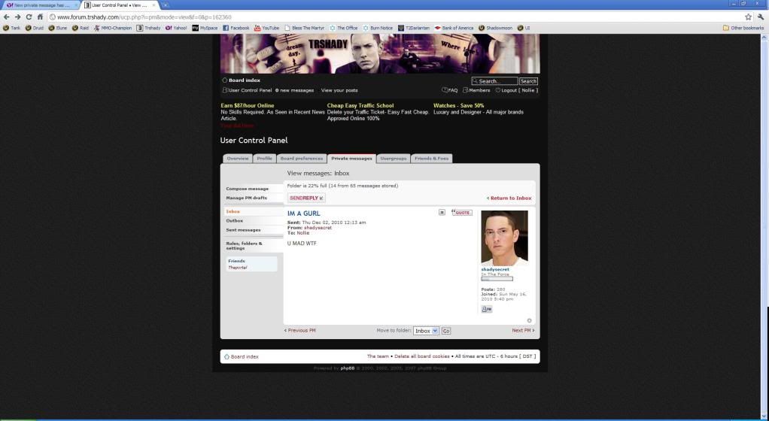Open Compose message in the sidebar
The width and height of the screenshot is (769, 421).
[x=248, y=189]
